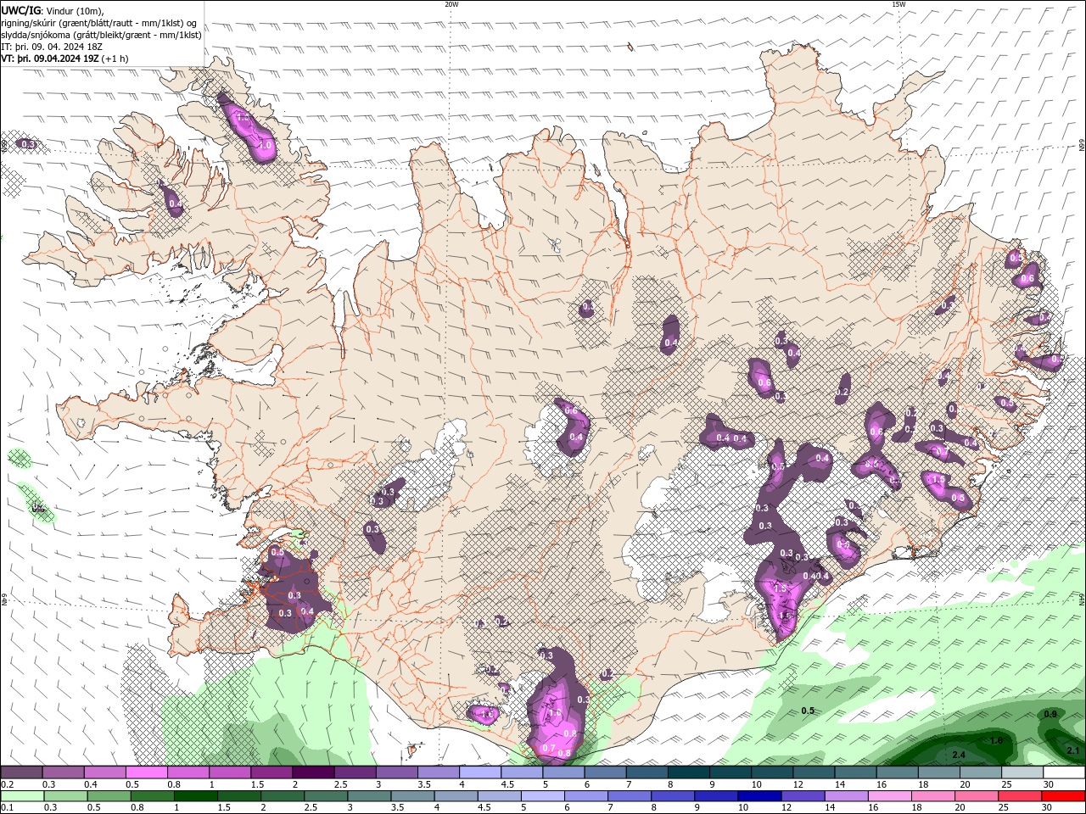Select the upper-row snow swatch labeled 0.3
The width and height of the screenshot is (1086, 814).
click(63, 772)
